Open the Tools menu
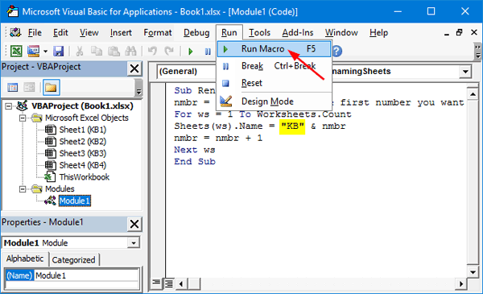 (x=259, y=32)
